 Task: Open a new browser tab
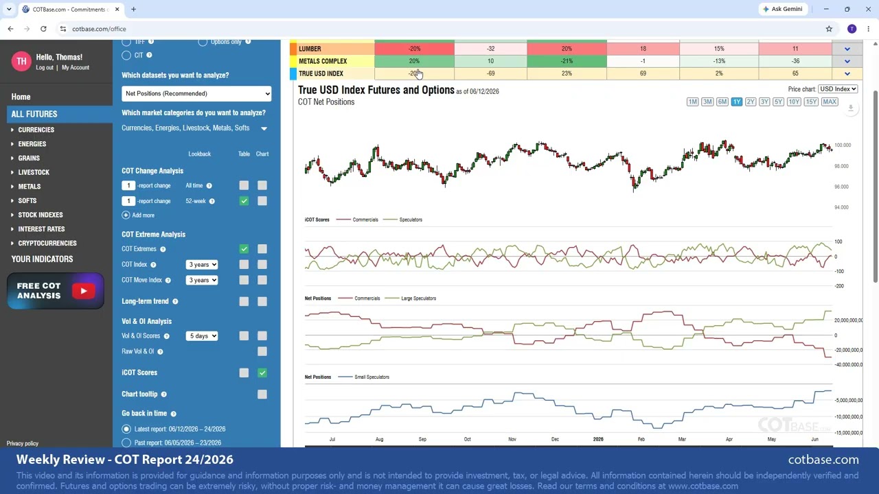[133, 9]
